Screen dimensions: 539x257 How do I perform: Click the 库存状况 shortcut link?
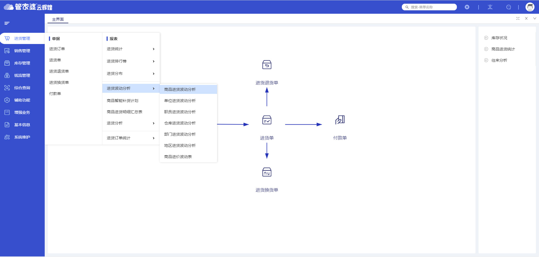(x=499, y=38)
